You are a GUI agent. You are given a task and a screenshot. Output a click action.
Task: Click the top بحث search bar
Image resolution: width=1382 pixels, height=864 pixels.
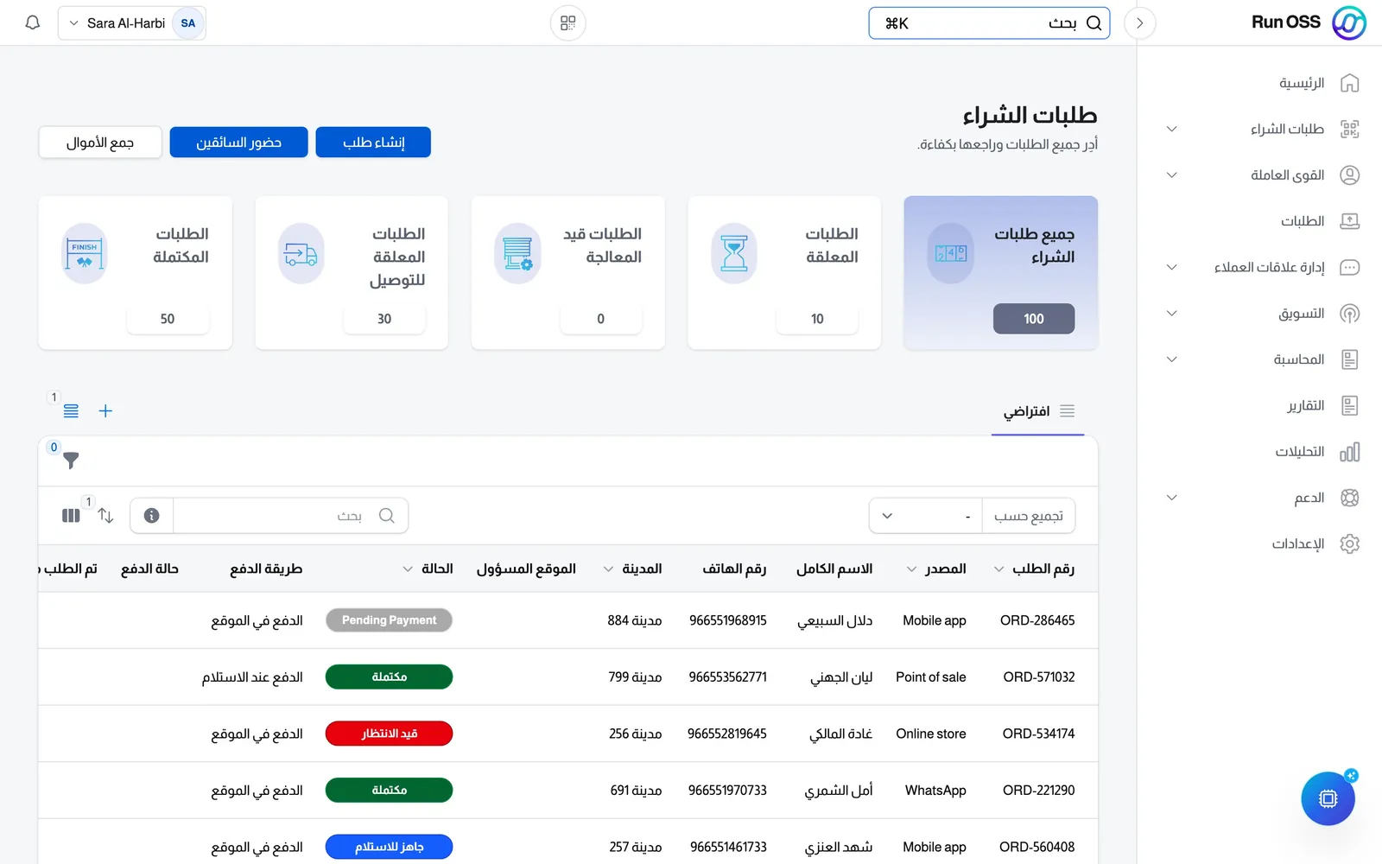coord(989,23)
